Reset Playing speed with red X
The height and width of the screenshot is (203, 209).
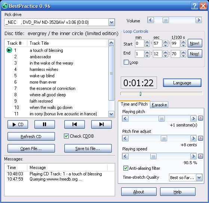(x=200, y=156)
